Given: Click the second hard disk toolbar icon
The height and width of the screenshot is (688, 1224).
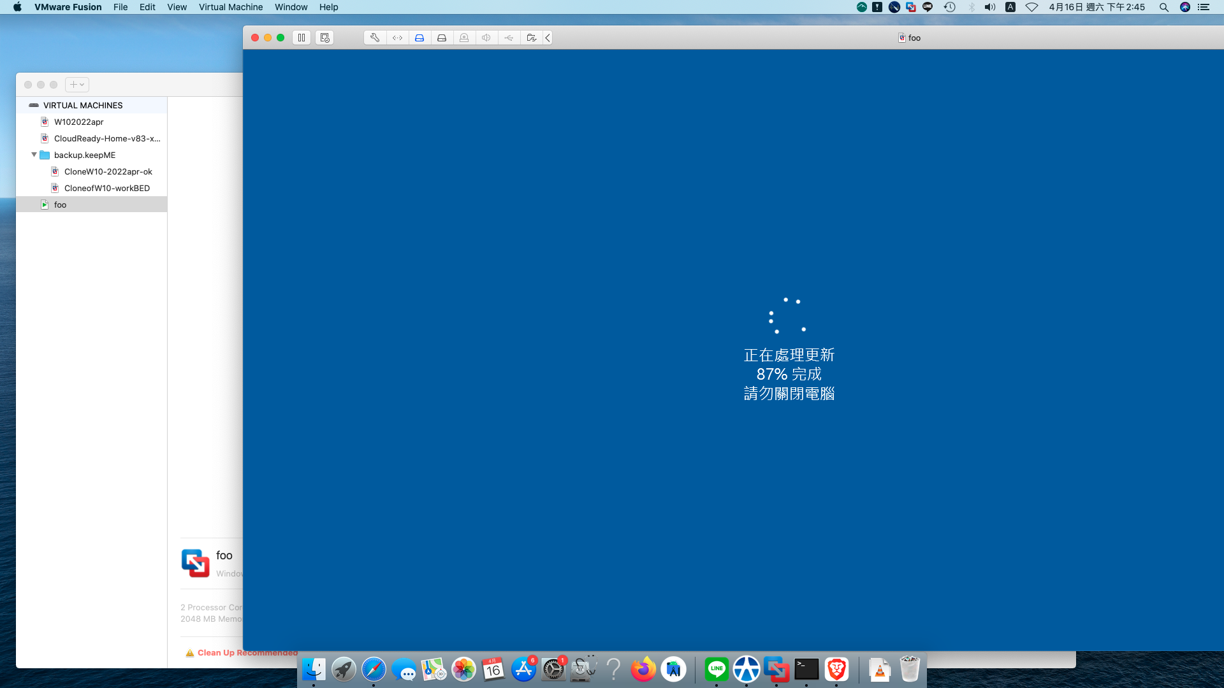Looking at the screenshot, I should (x=442, y=38).
